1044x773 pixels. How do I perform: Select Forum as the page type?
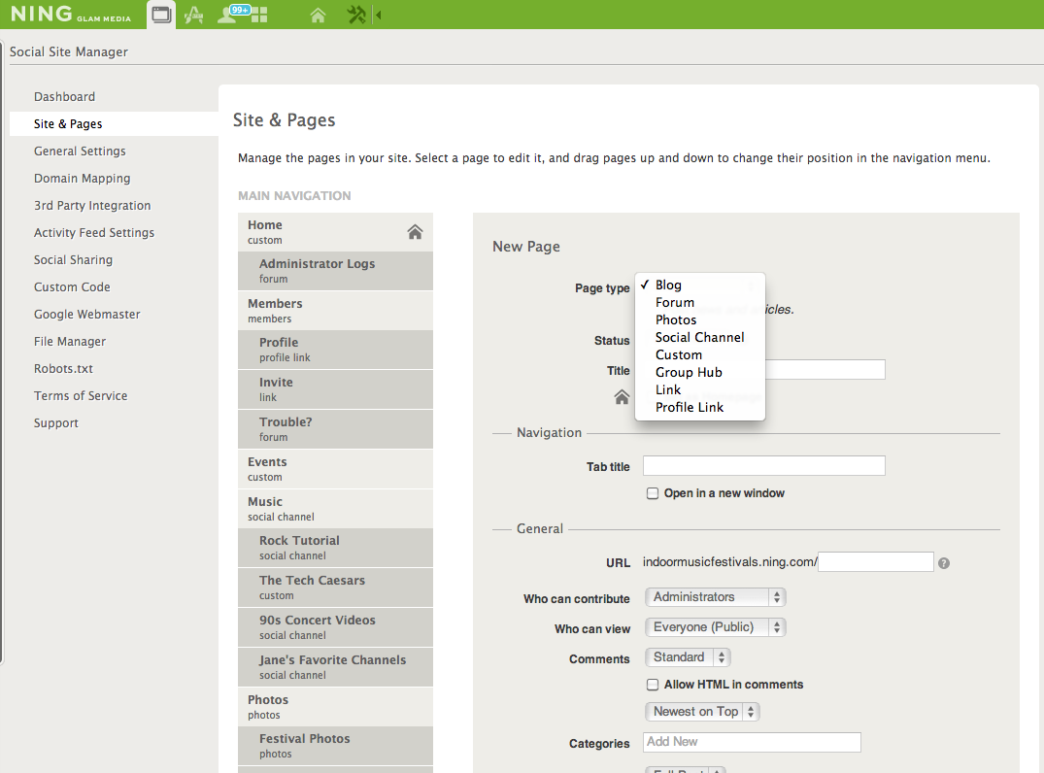[700, 302]
